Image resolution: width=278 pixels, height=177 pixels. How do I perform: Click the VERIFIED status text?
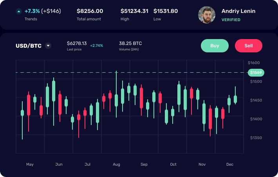point(231,20)
